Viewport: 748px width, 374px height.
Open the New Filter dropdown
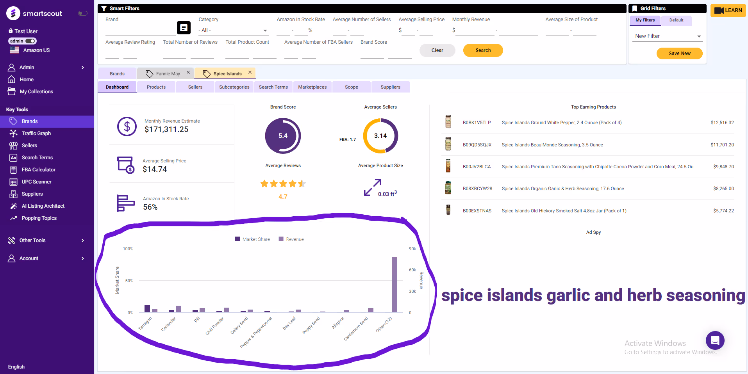click(667, 36)
